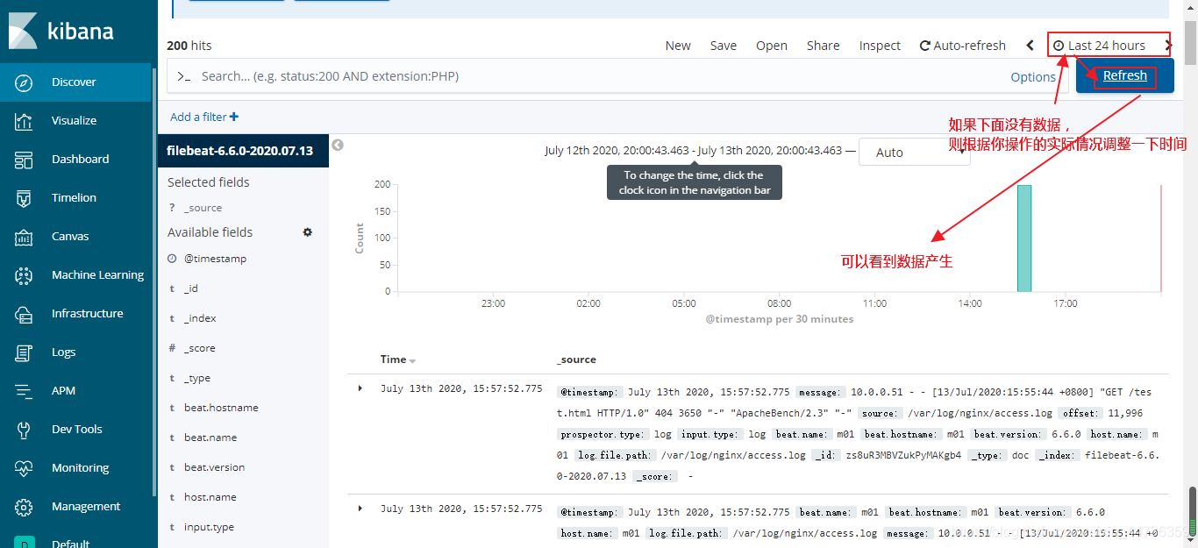
Task: Open Timelion icon in sidebar
Action: [x=24, y=197]
